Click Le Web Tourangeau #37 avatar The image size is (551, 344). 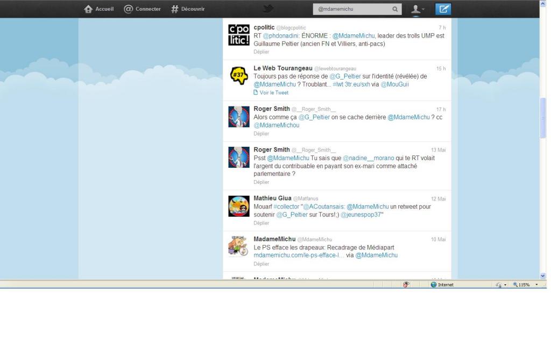pos(238,76)
